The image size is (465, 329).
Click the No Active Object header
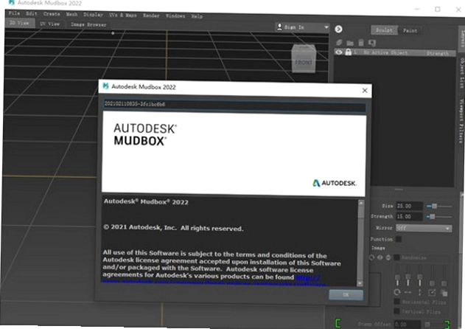point(385,52)
